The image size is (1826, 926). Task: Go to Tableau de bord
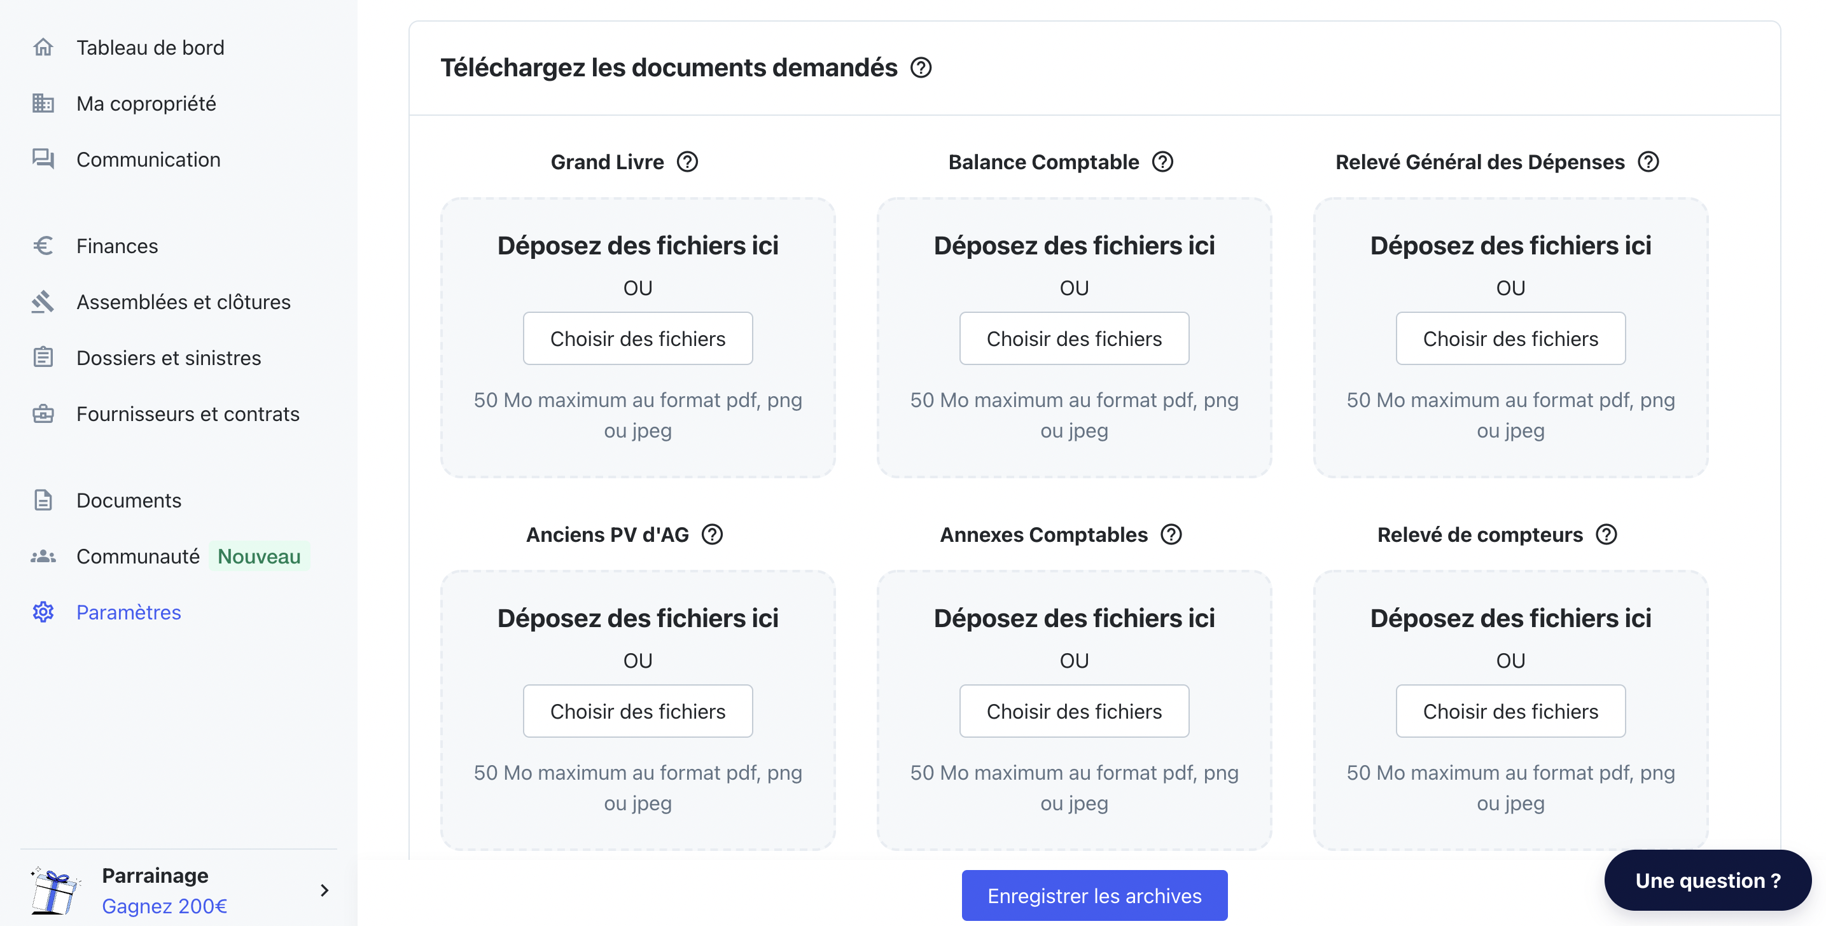[150, 48]
